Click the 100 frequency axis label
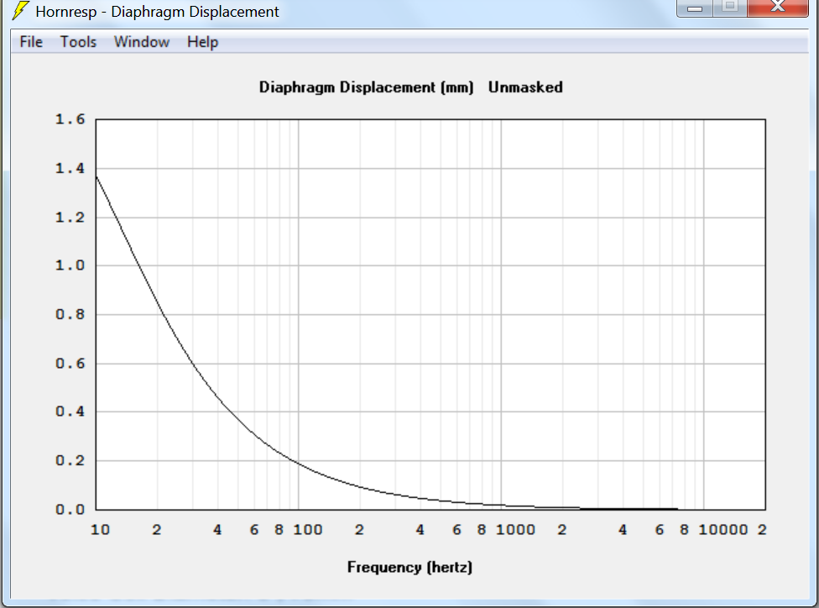The height and width of the screenshot is (608, 819). tap(308, 530)
